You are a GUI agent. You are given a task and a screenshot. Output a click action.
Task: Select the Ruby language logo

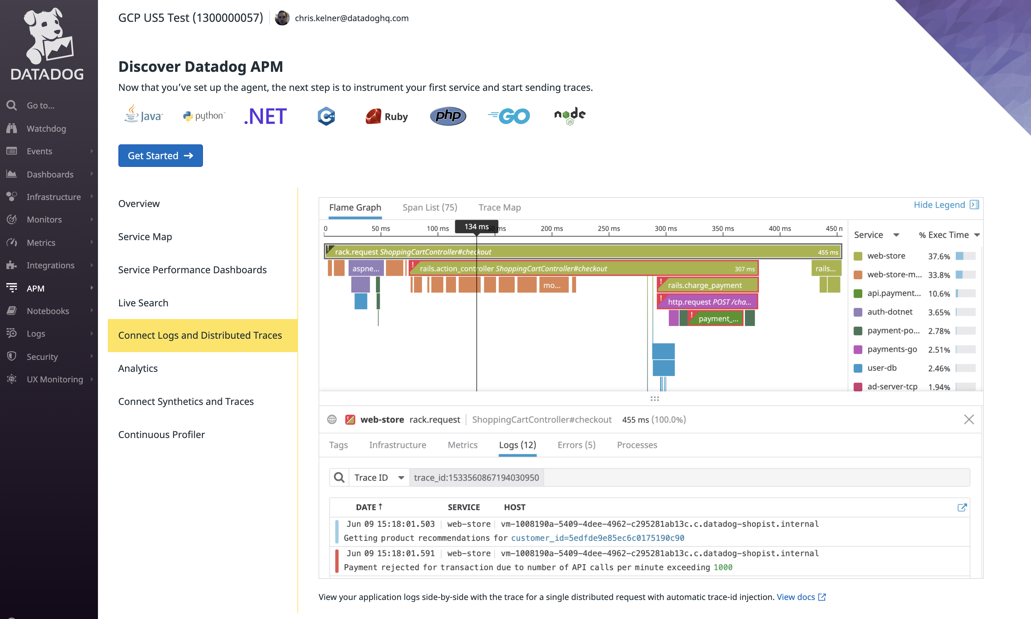pos(387,117)
